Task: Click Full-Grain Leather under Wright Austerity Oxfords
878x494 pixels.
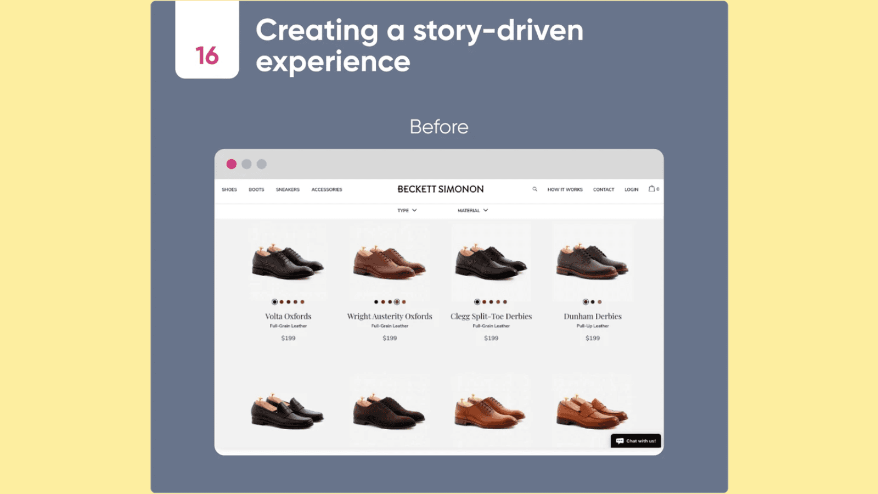Action: click(x=390, y=326)
